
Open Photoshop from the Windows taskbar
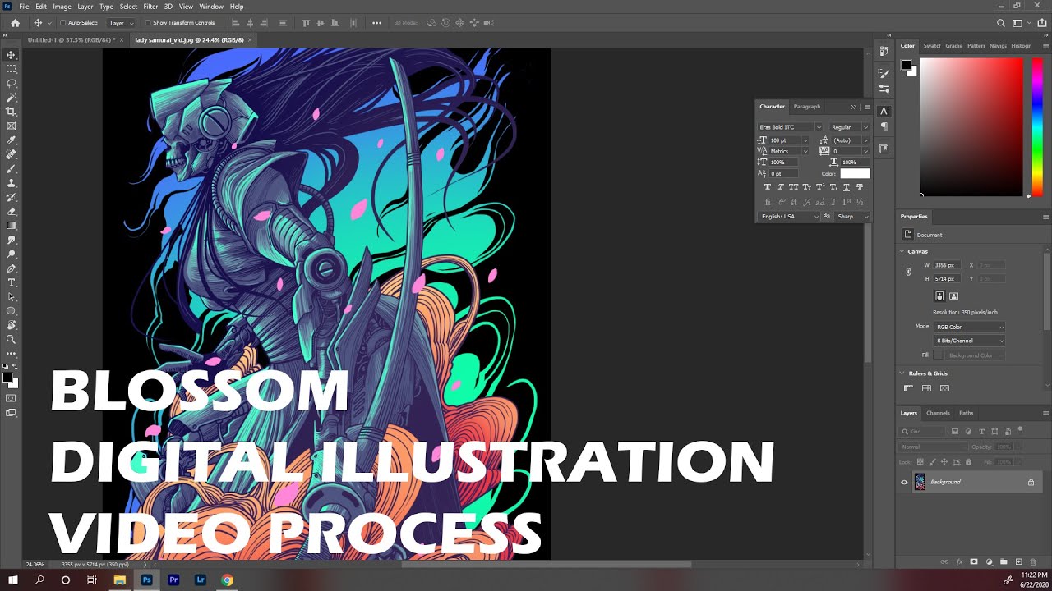[146, 580]
